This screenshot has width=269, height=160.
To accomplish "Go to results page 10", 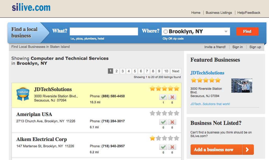I will [166, 71].
